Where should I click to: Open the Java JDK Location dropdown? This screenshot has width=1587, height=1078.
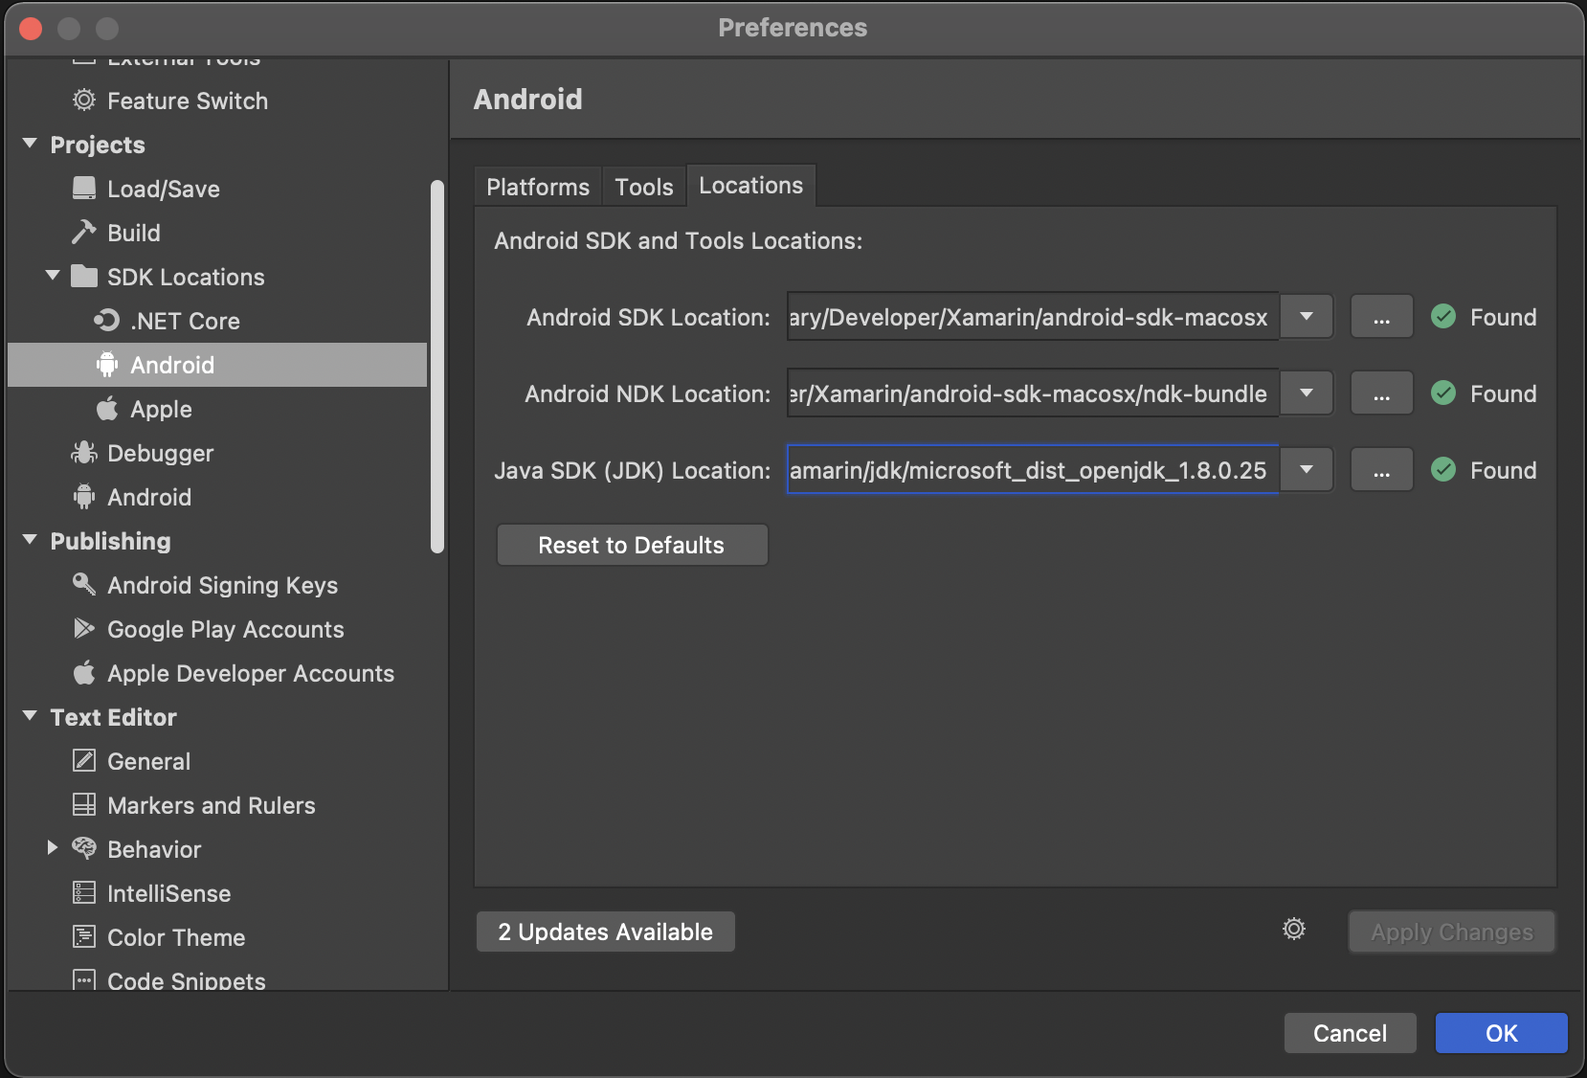1307,469
